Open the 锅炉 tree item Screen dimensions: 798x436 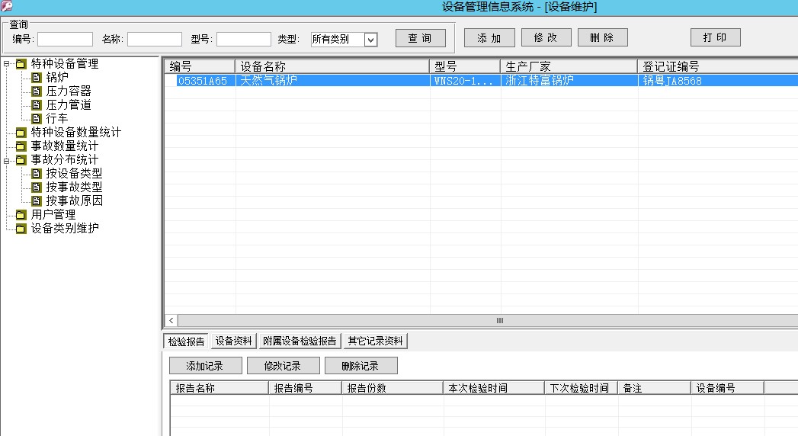(x=57, y=77)
